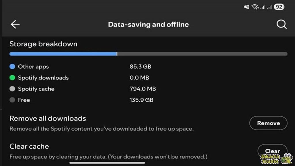The height and width of the screenshot is (166, 295).
Task: Tap the Wi-Fi icon in status bar
Action: (x=255, y=6)
